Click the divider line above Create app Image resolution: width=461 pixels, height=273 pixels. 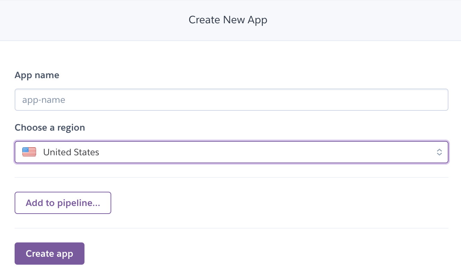(x=232, y=228)
